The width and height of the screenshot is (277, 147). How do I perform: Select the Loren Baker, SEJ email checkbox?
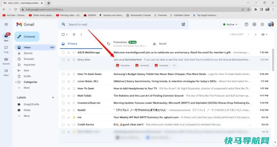[x=63, y=81]
